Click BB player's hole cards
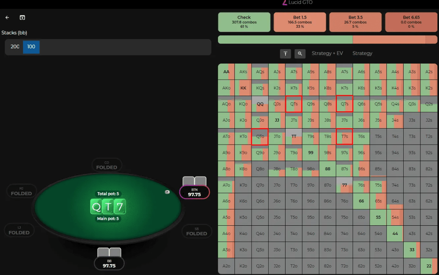This screenshot has width=439, height=275. pos(109,252)
